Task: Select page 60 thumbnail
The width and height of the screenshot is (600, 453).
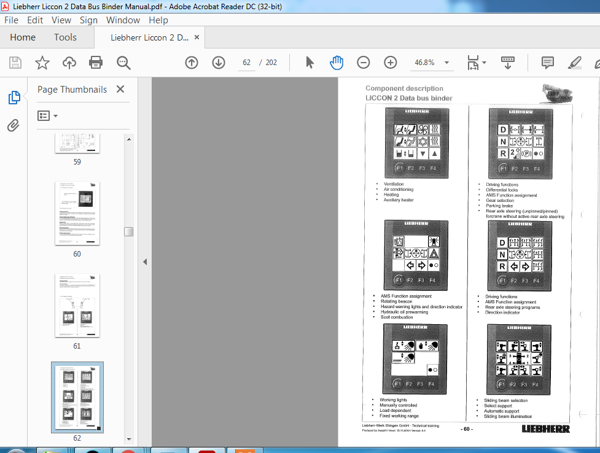Action: pos(77,213)
